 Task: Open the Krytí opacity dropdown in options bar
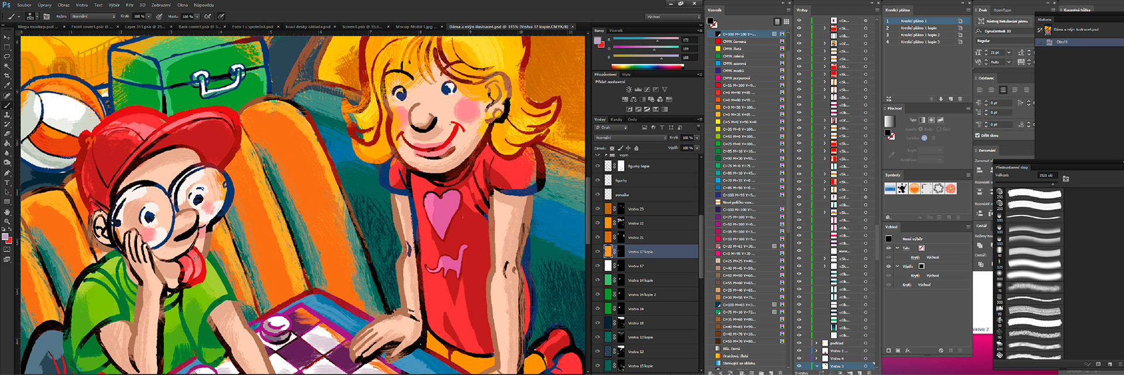tap(149, 16)
